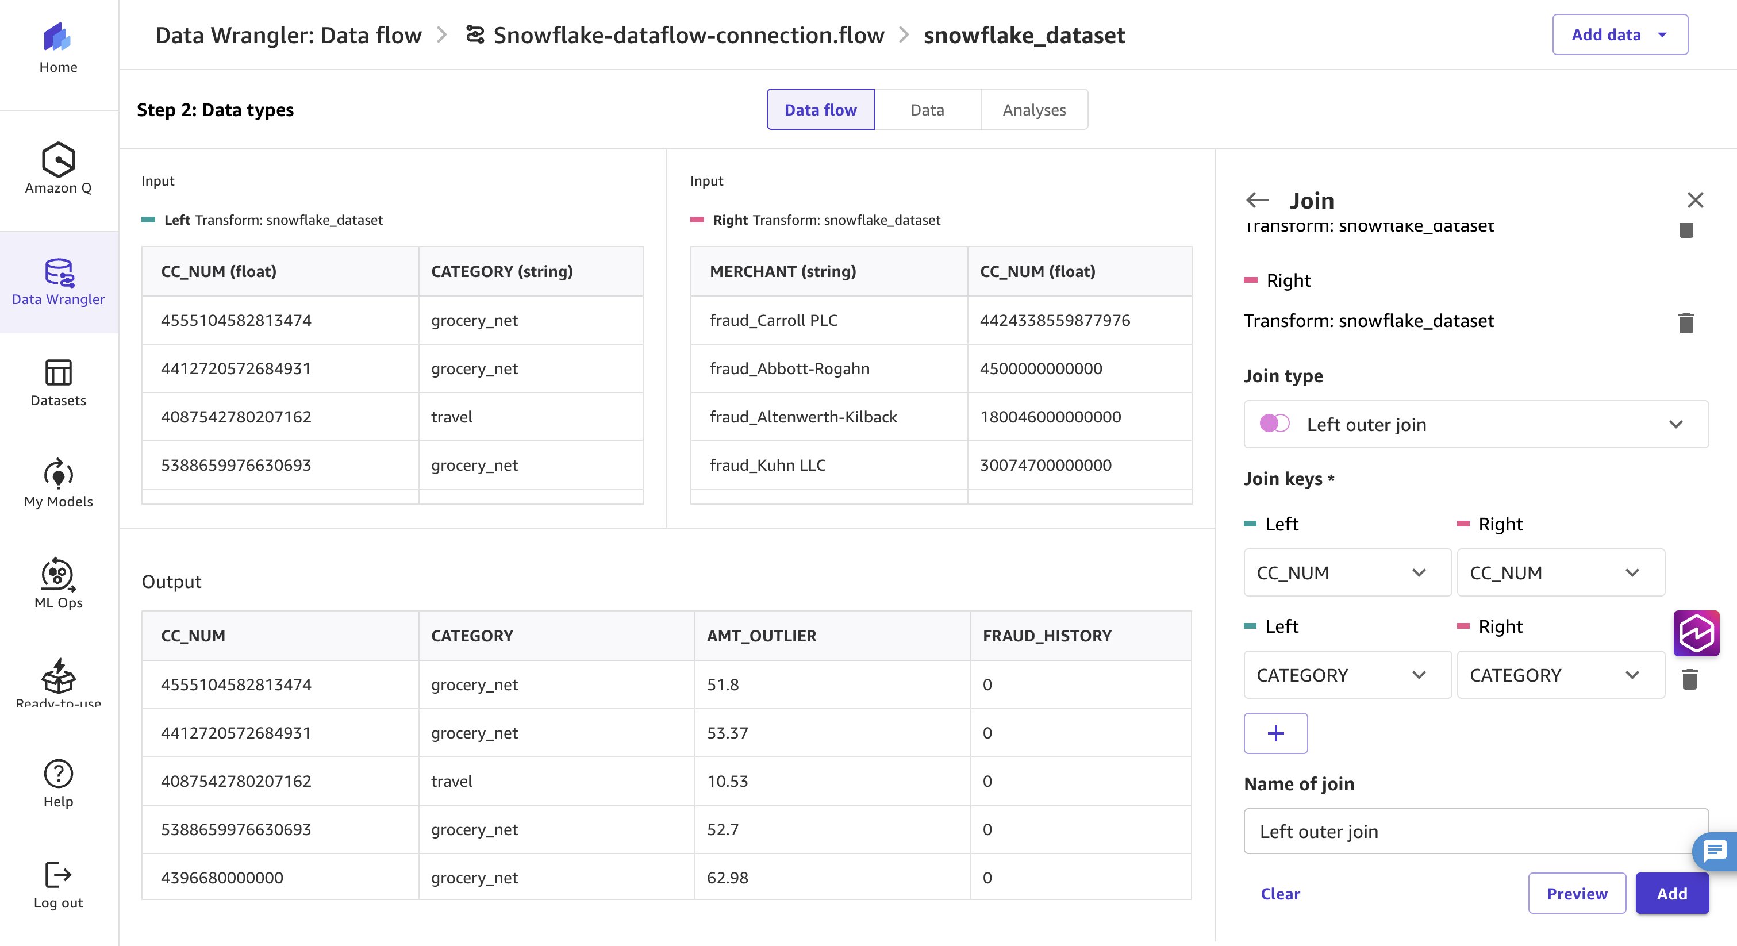The image size is (1737, 946).
Task: Open ML Ops section
Action: tap(58, 584)
